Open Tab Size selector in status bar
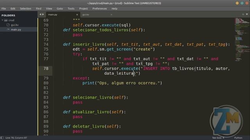 pyautogui.click(x=218, y=138)
